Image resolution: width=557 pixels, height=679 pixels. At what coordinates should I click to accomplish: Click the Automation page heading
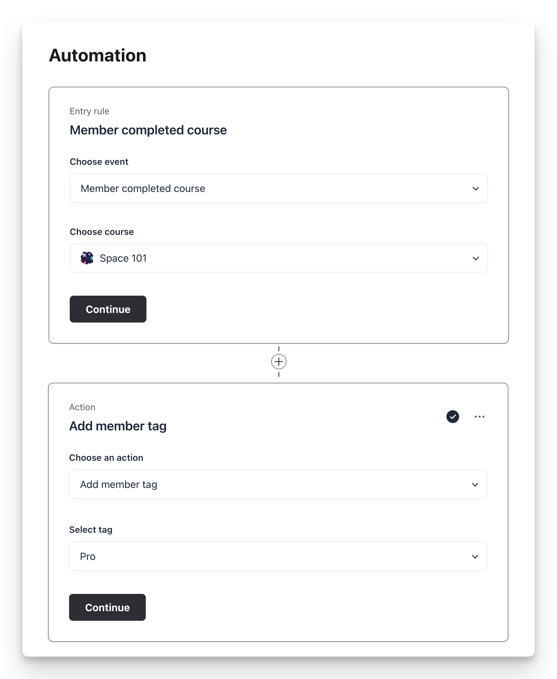tap(97, 55)
